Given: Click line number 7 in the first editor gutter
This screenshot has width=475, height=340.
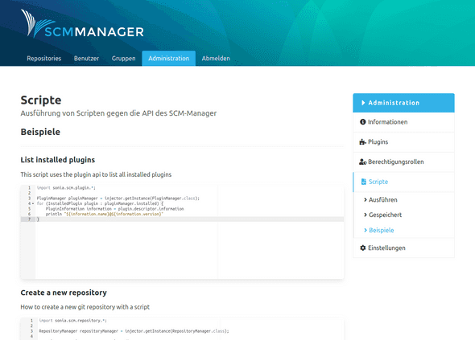Looking at the screenshot, I should (29, 219).
